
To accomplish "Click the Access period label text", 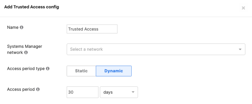I will pos(21,89).
